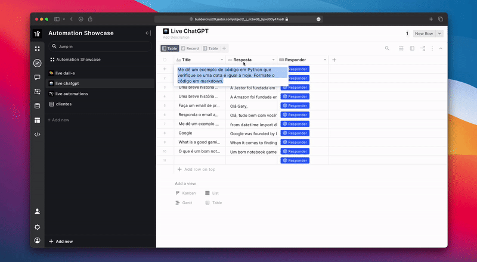The image size is (477, 262).
Task: Open the filter sliders icon in table toolbar
Action: tap(401, 48)
